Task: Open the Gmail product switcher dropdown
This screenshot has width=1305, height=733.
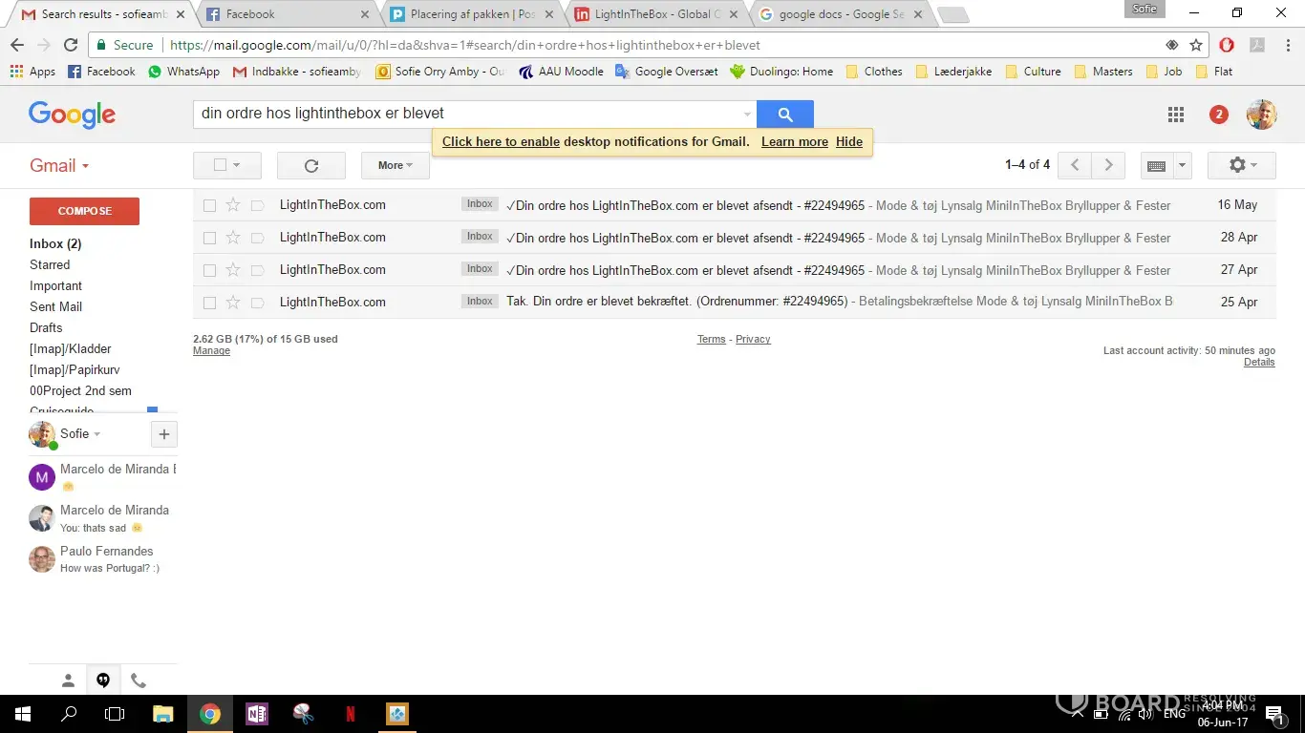Action: coord(59,165)
